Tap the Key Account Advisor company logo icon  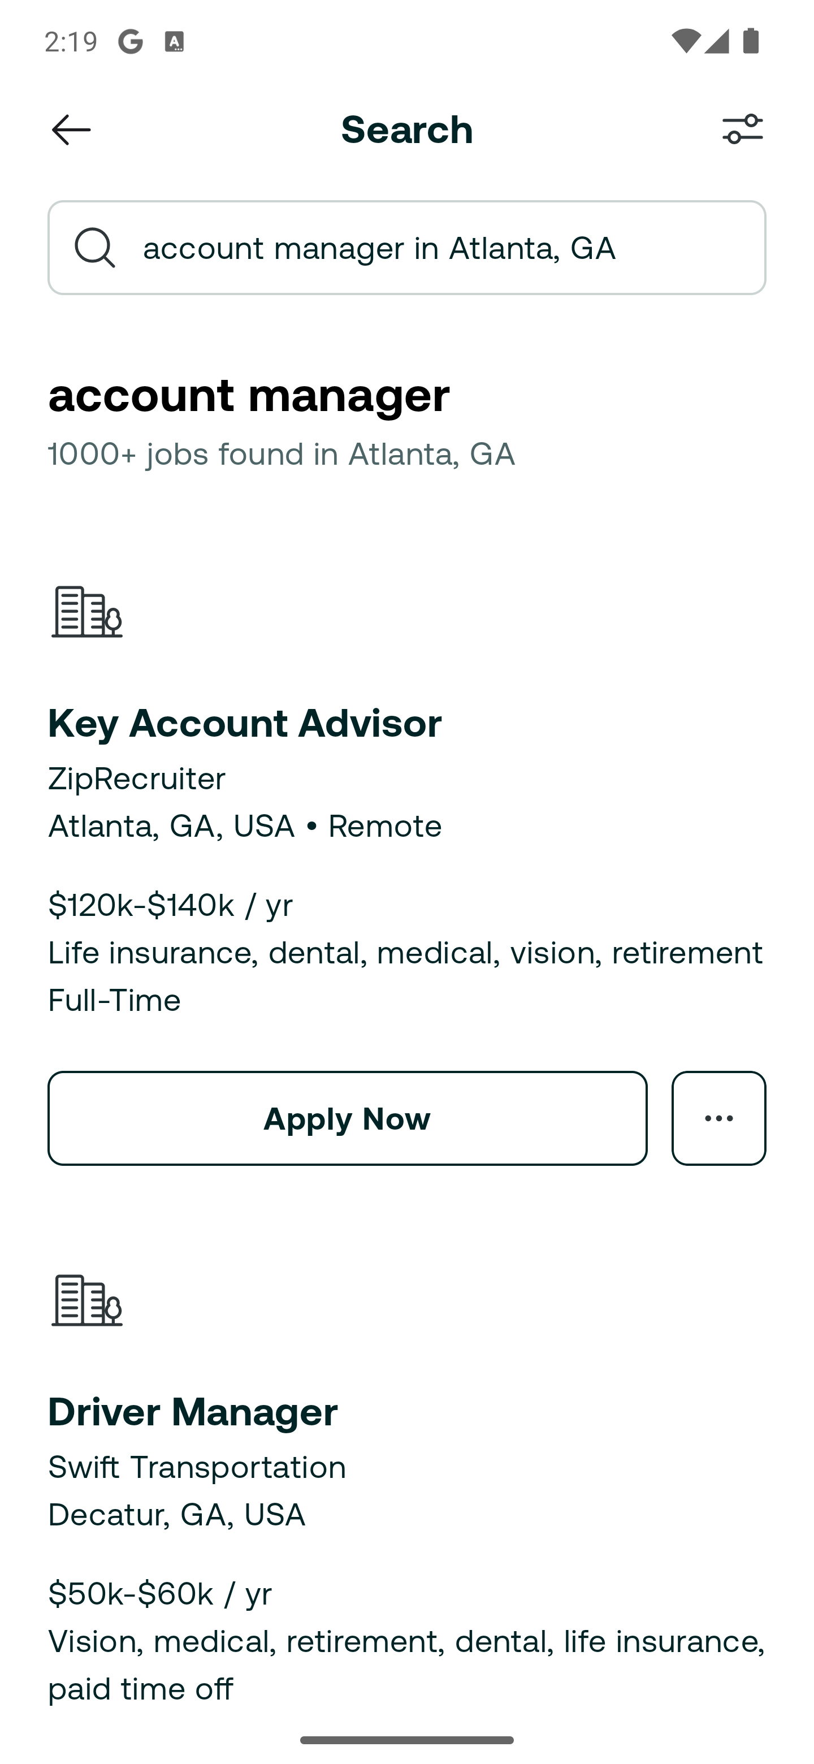[87, 612]
